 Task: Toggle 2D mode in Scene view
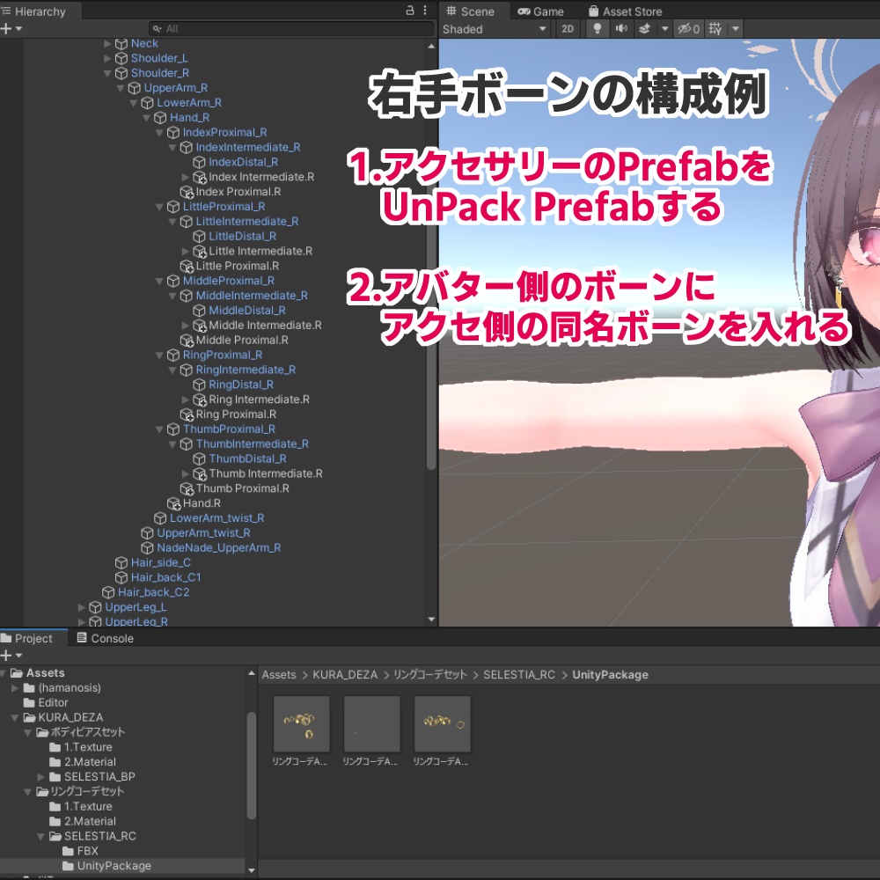[x=568, y=28]
